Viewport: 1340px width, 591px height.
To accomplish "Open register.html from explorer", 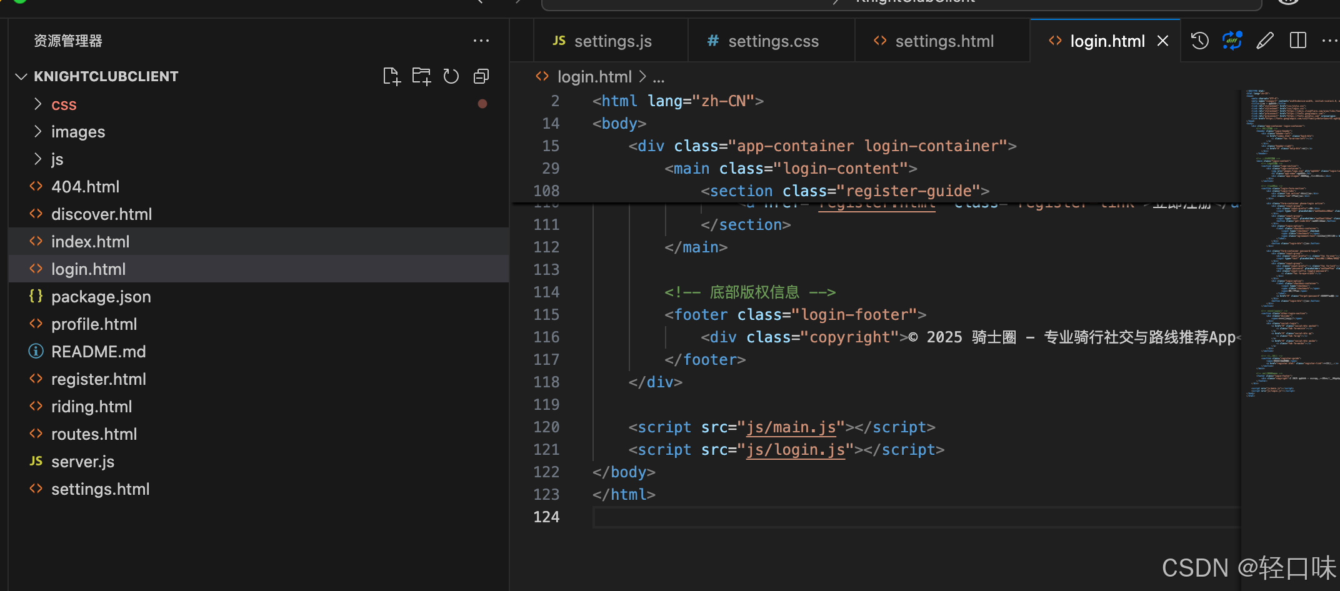I will [259, 379].
